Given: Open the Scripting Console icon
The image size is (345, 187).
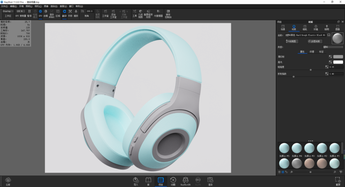Looking at the screenshot, I should (x=168, y=14).
